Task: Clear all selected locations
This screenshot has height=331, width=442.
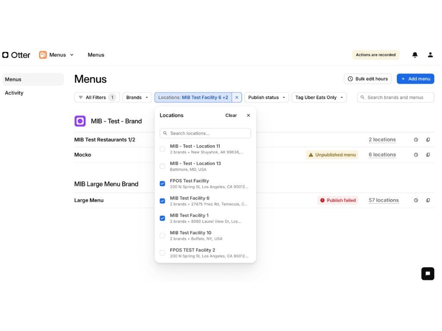Action: [231, 116]
